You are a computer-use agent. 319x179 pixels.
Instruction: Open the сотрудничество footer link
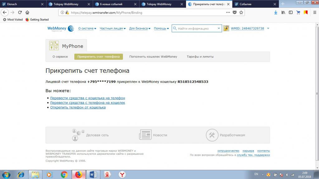tap(228, 151)
